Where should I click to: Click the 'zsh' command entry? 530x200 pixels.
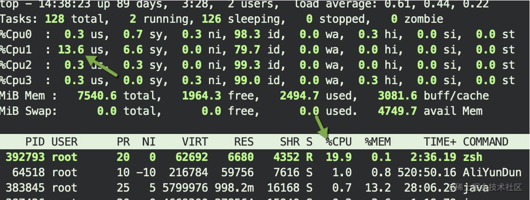tap(473, 158)
